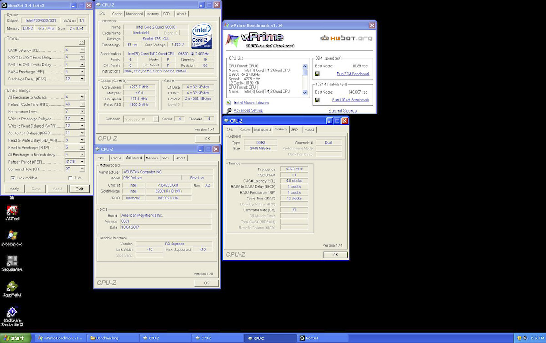Screen dimensions: 546x343
Task: Open the SPD tab in top CPU-Z window
Action: [x=167, y=14]
